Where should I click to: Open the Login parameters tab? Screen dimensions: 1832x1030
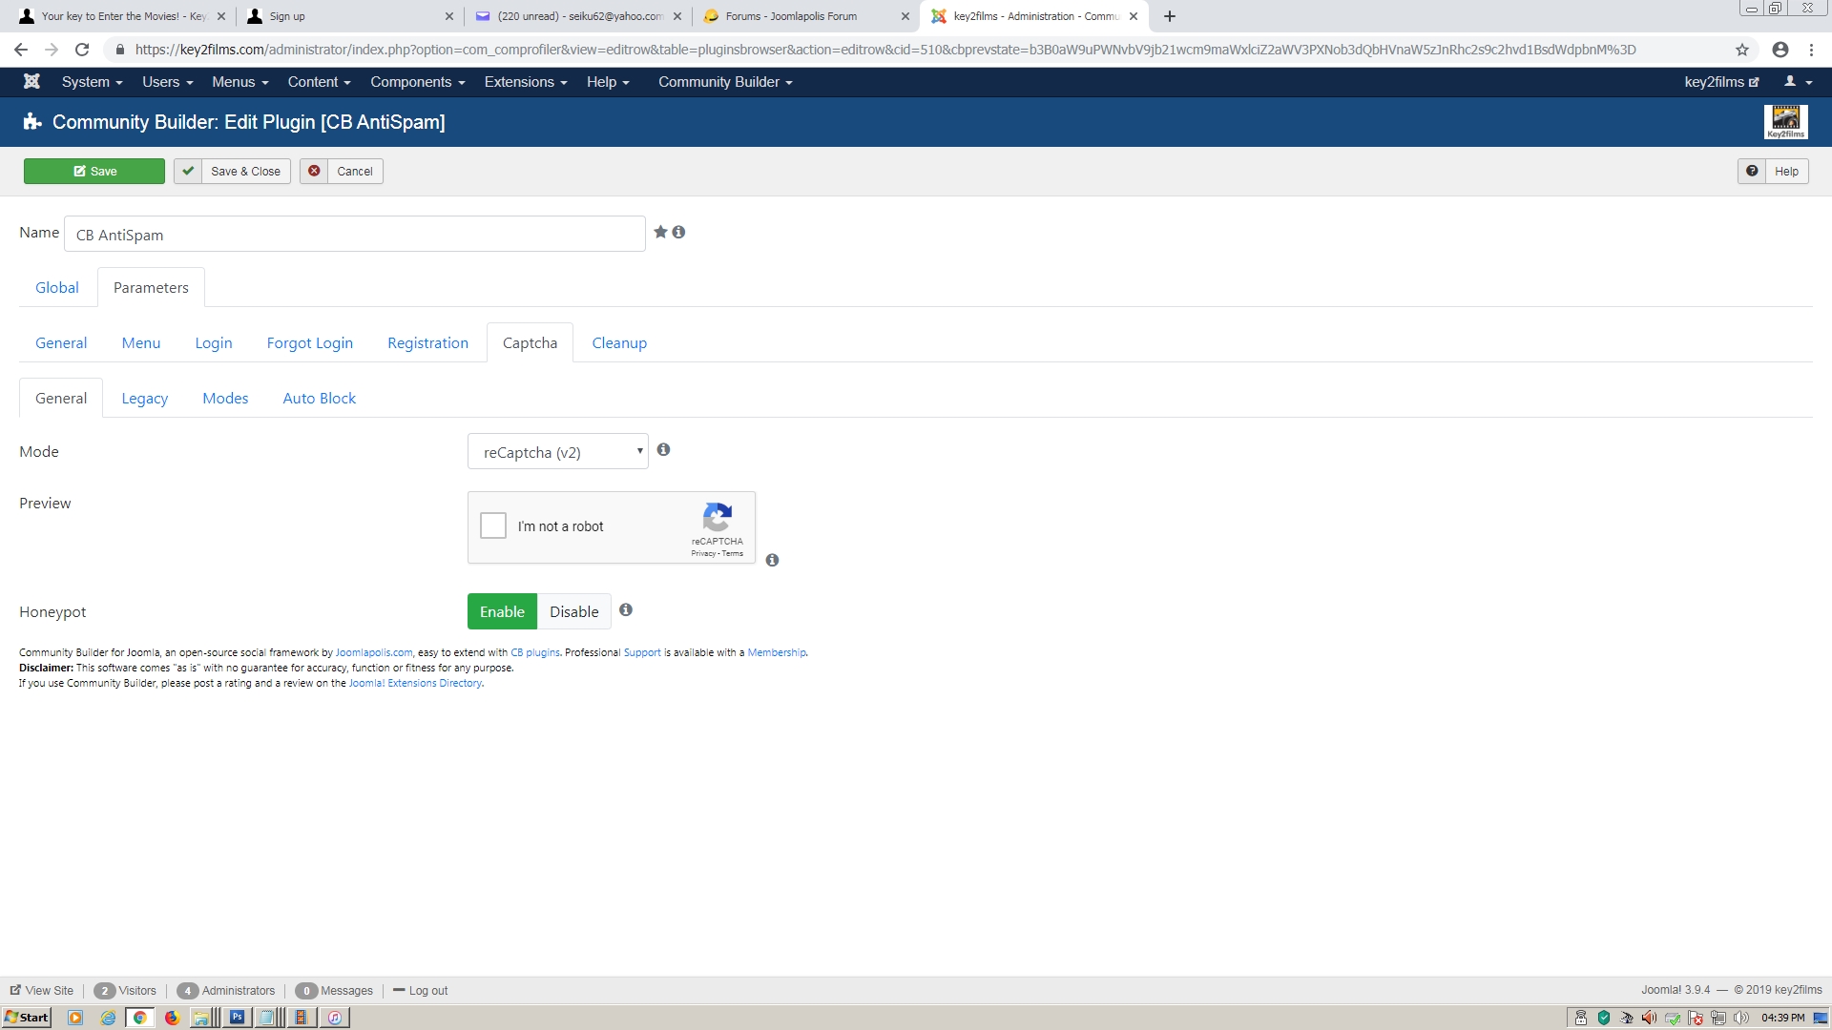click(214, 342)
